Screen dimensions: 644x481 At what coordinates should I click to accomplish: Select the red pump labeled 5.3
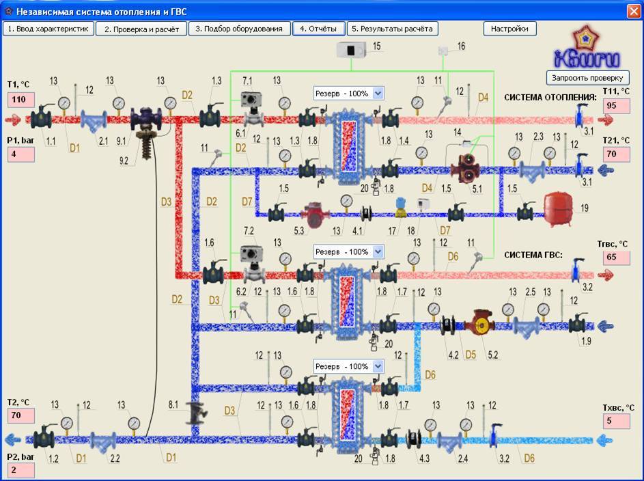tap(312, 212)
